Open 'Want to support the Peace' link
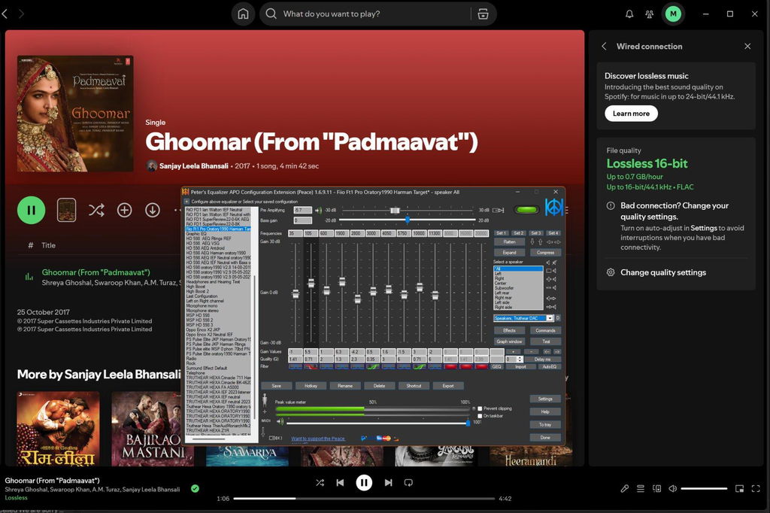This screenshot has height=513, width=770. point(318,439)
